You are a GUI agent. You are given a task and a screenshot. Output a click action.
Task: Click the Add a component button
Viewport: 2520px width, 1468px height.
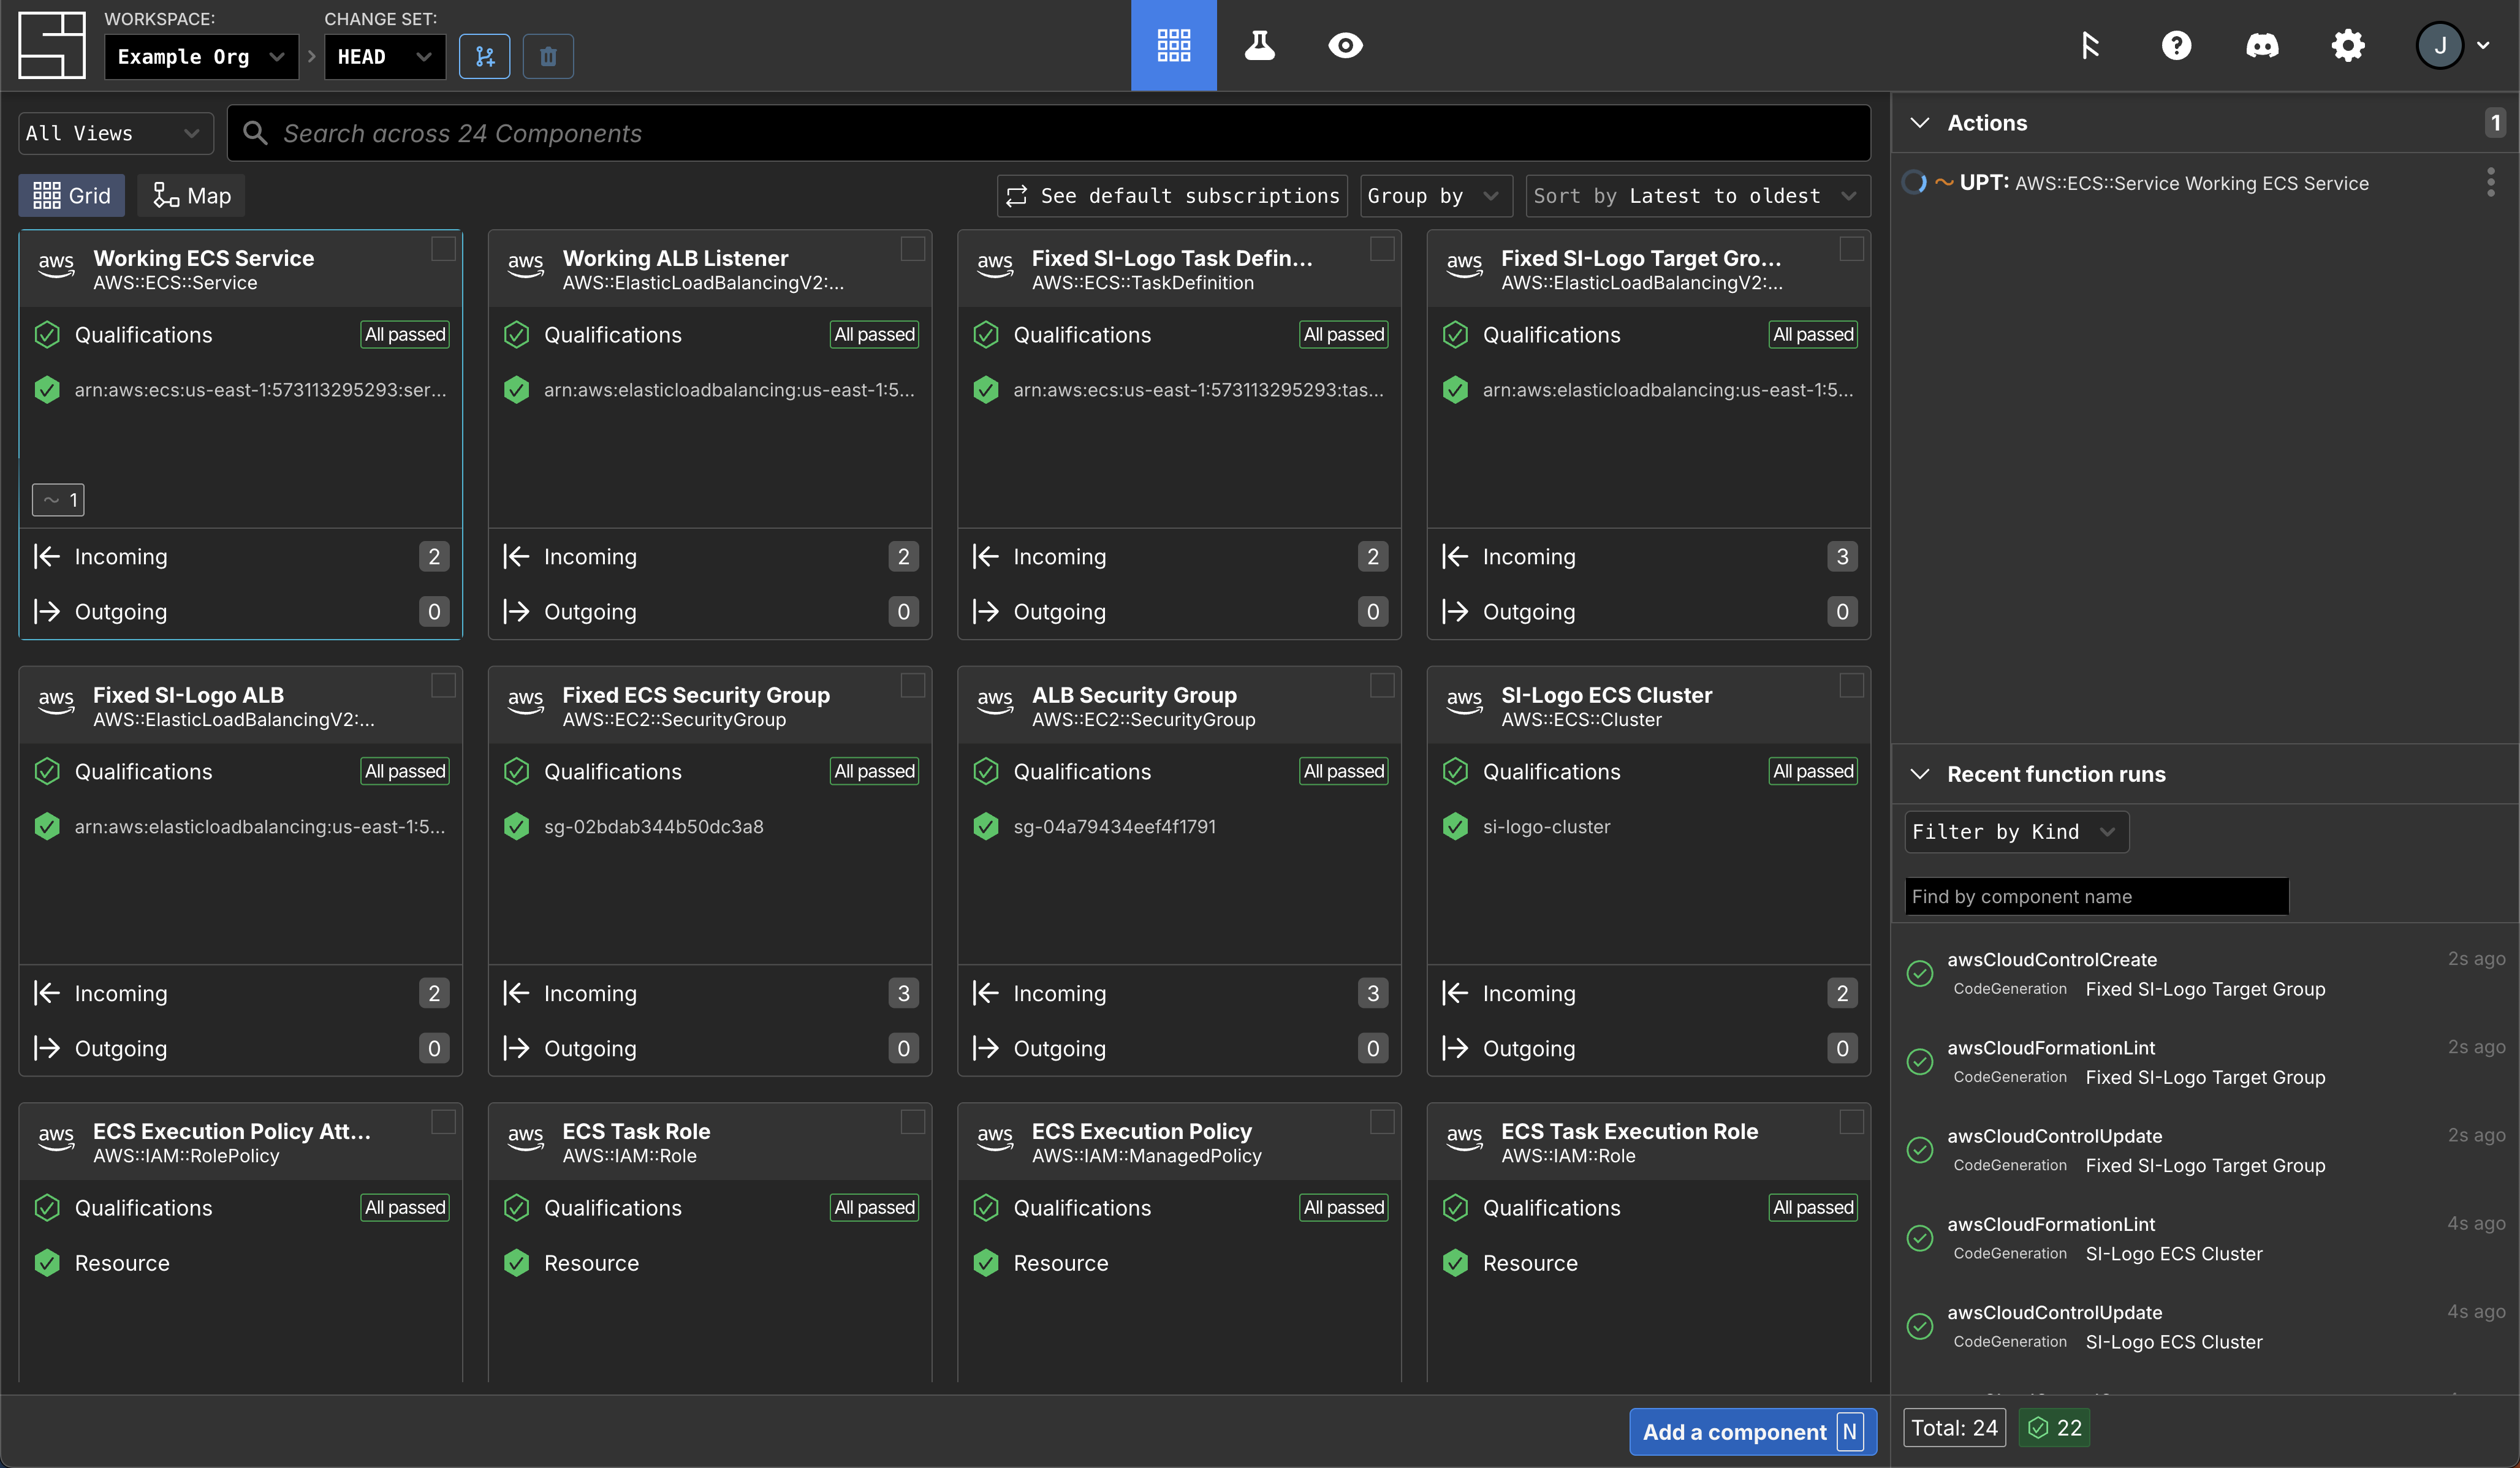click(x=1752, y=1431)
